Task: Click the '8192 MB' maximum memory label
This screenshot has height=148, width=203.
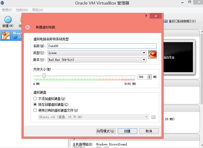Action: click(x=130, y=84)
